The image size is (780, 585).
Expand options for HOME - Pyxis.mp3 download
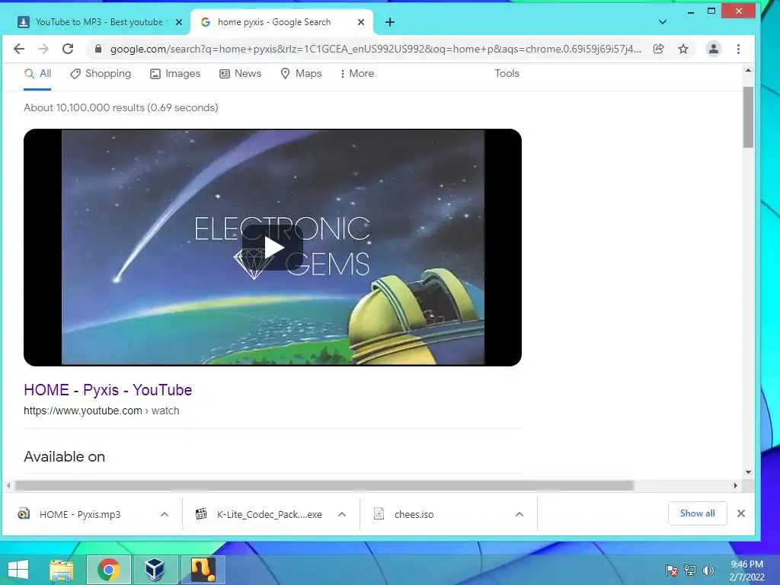[165, 514]
